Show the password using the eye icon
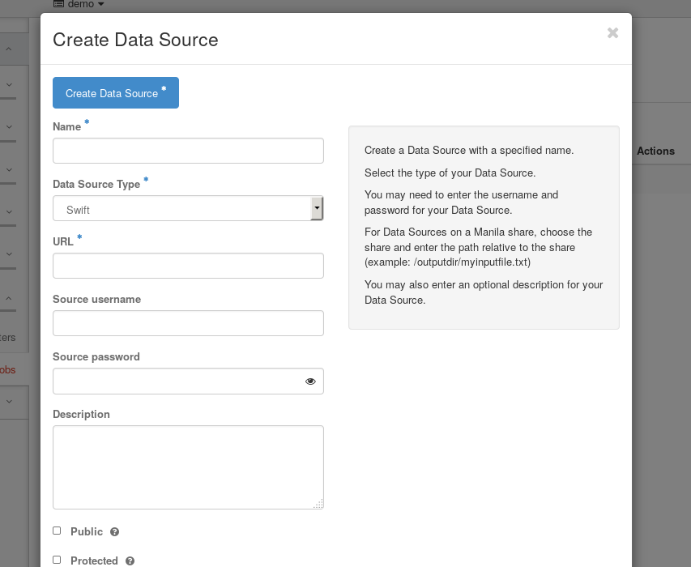Screen dimensions: 691x567 310,381
